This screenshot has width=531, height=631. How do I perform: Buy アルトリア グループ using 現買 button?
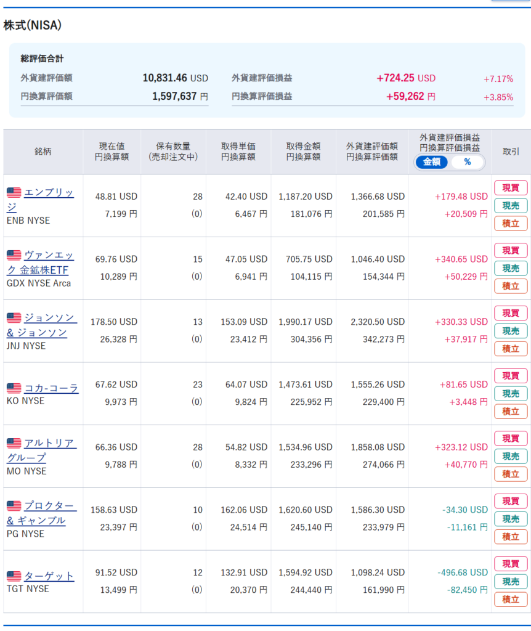[511, 438]
